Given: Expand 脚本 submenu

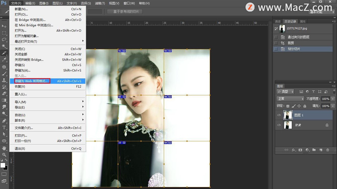Looking at the screenshot, I should 48,120.
